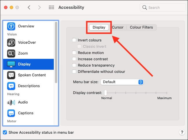188x140 pixels.
Task: Select the Zoom magnifier icon
Action: click(11, 53)
